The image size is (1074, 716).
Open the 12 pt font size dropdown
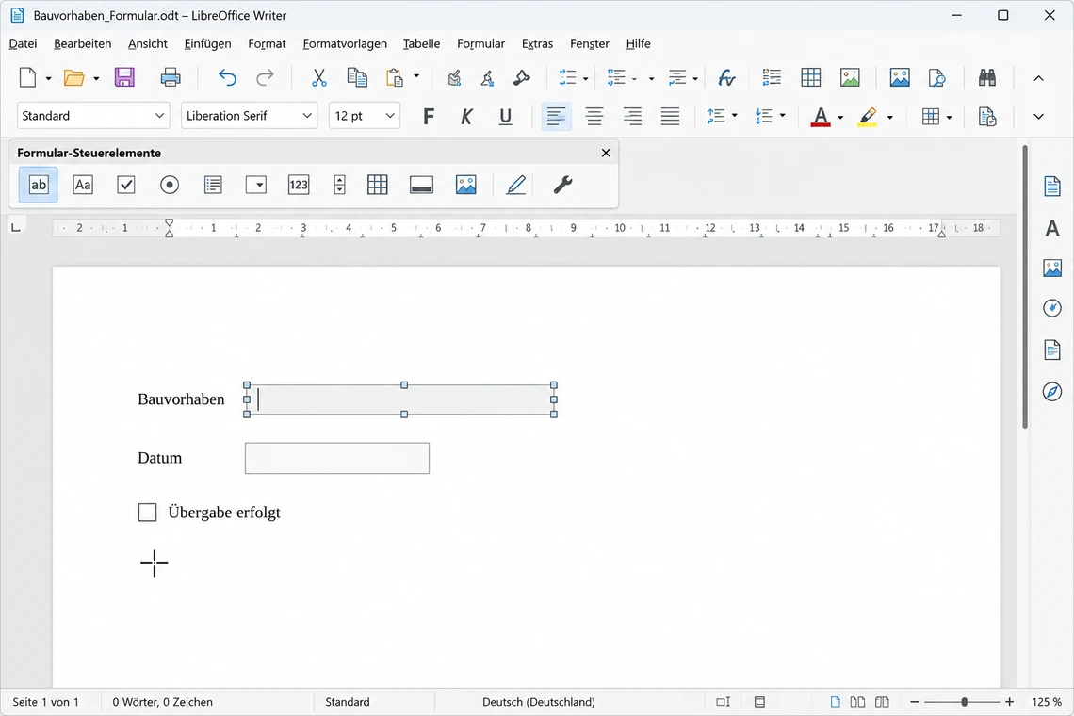click(390, 116)
